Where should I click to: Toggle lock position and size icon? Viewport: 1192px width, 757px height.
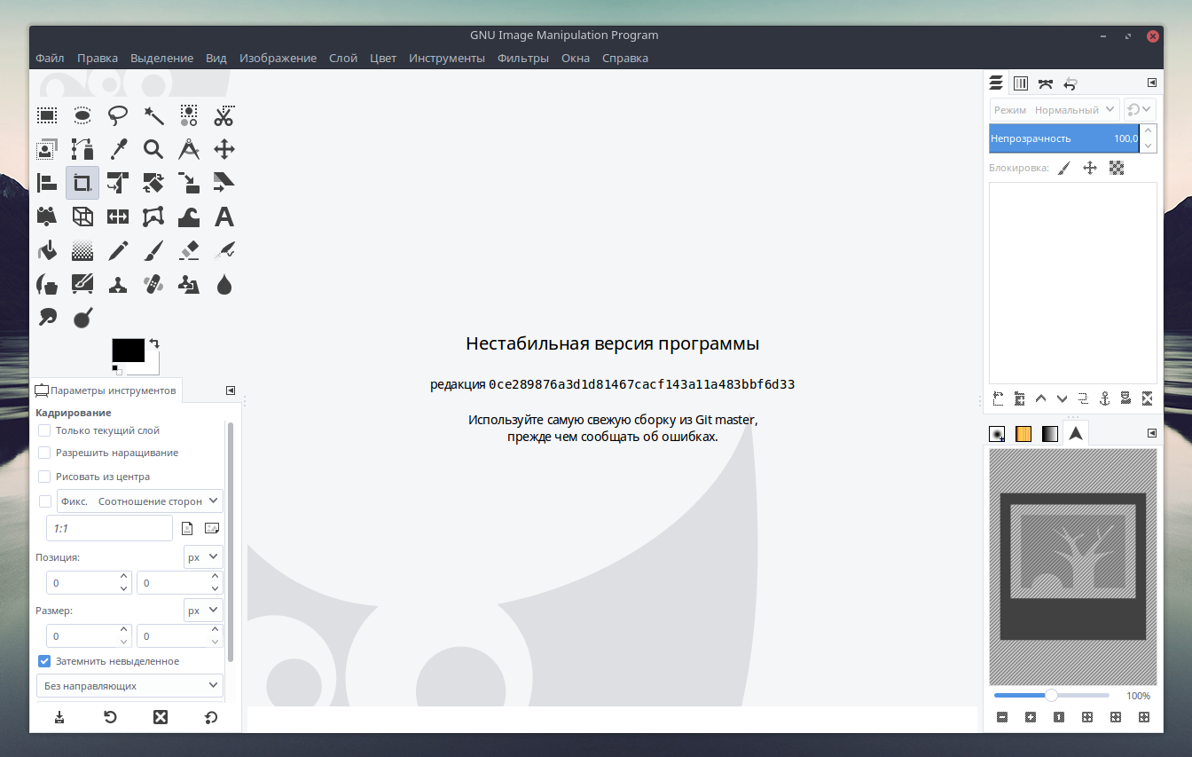point(1090,167)
